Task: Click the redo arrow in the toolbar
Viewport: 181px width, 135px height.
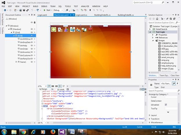Action: click(38, 10)
